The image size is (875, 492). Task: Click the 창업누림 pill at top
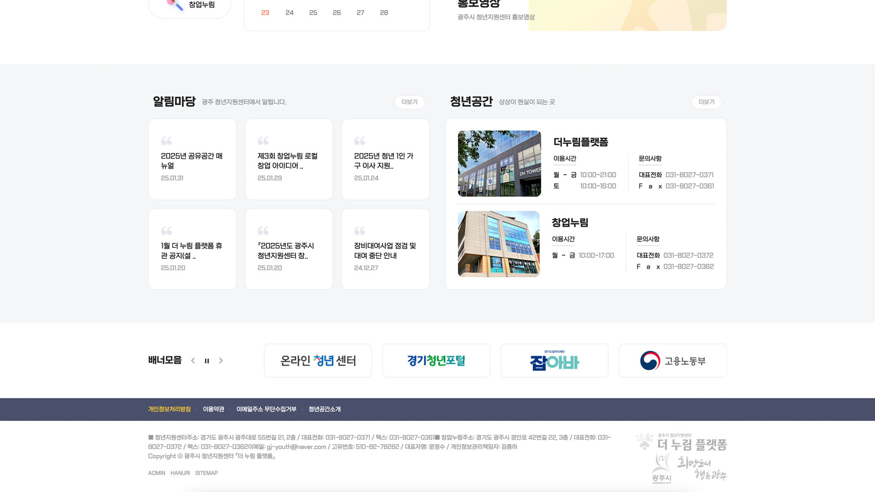pos(190,5)
